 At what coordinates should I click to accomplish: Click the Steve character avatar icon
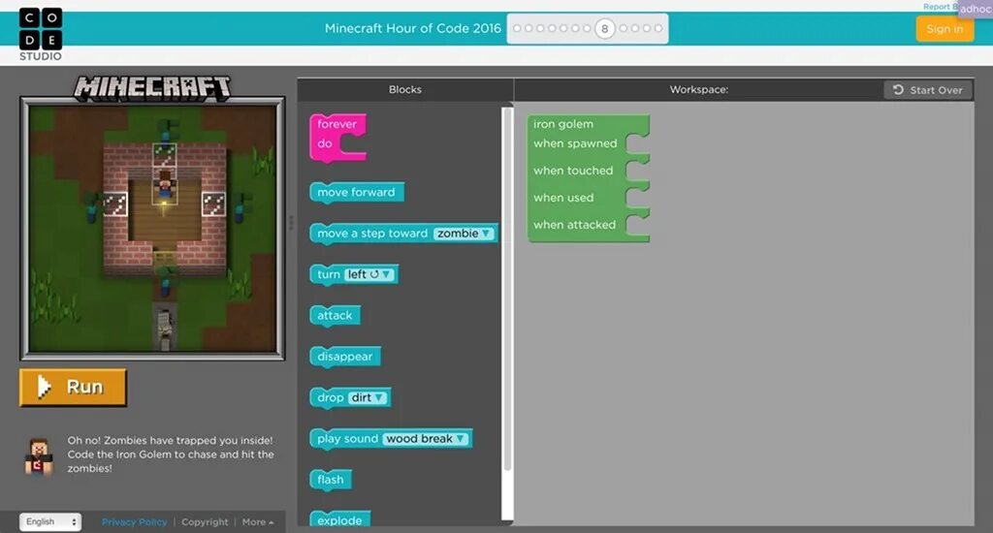pyautogui.click(x=39, y=455)
